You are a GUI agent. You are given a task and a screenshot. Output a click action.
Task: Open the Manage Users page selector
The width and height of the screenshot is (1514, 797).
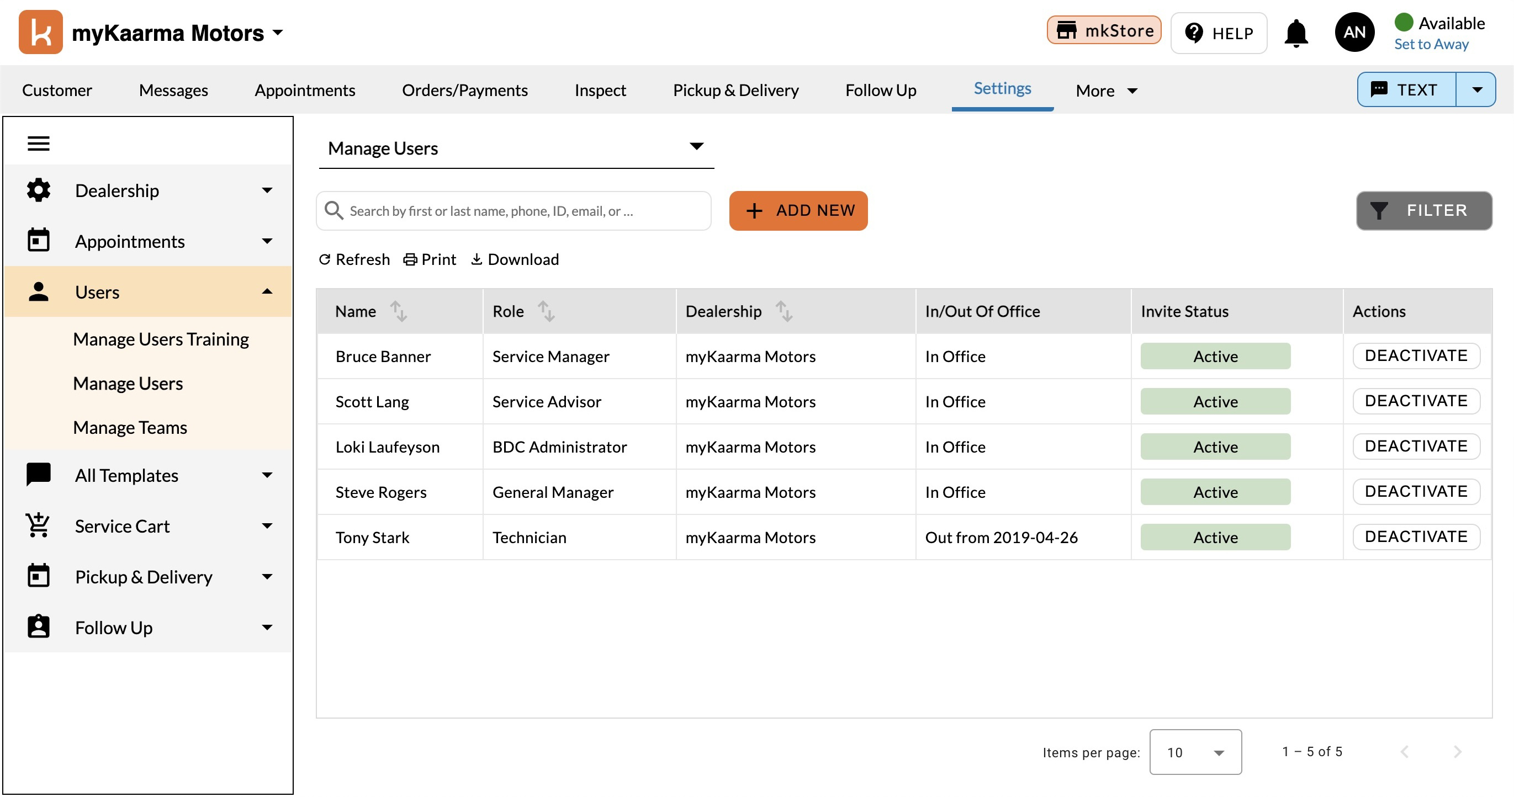(516, 148)
